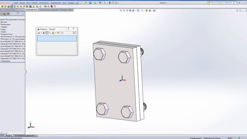
Task: Select the Сверху plane in tree
Action: (x=3, y=29)
